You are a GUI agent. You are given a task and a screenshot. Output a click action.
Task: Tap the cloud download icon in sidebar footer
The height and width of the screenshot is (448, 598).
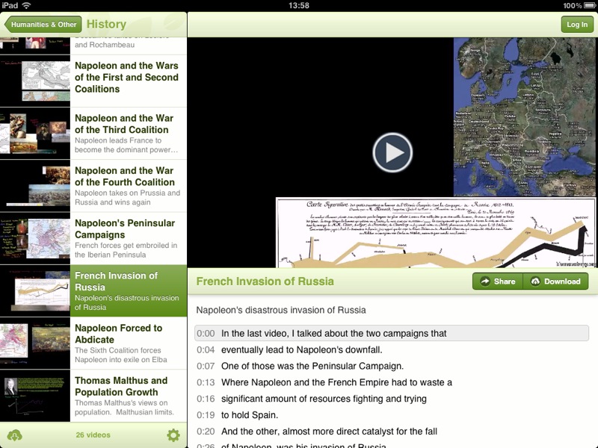tap(14, 435)
